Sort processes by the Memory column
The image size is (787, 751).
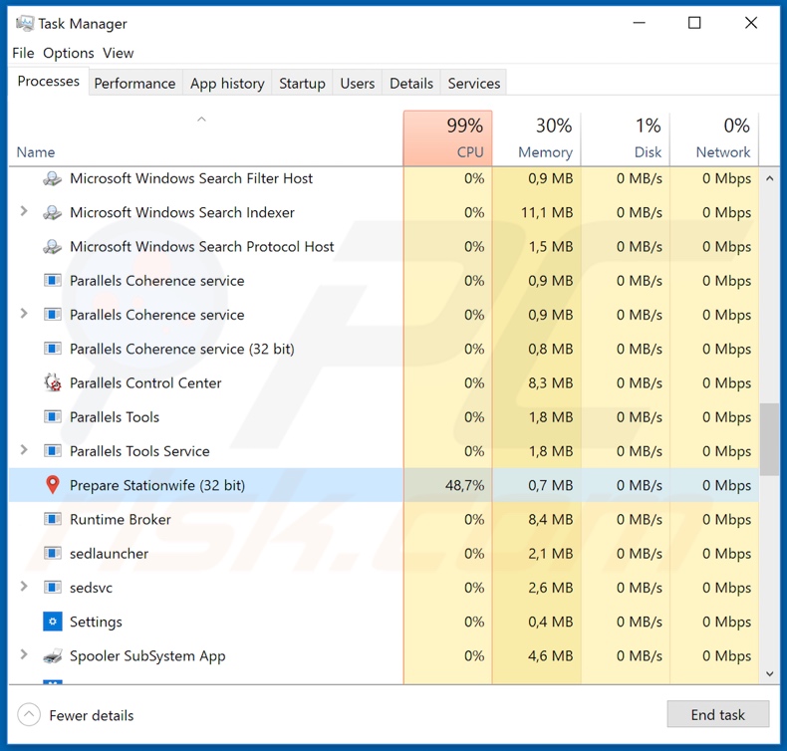[537, 138]
